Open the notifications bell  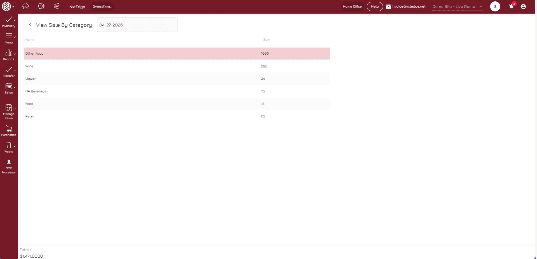coord(511,7)
